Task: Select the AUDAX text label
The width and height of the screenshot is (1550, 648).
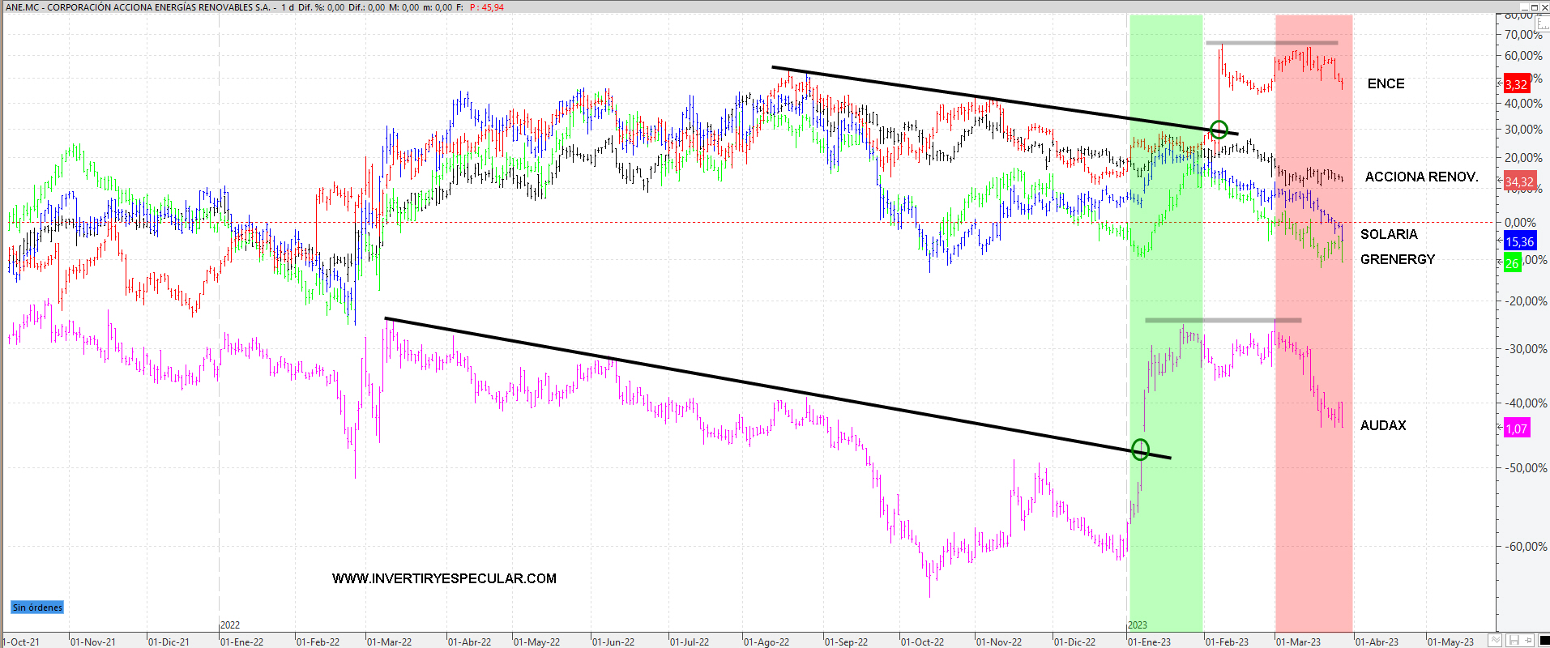Action: (x=1382, y=425)
